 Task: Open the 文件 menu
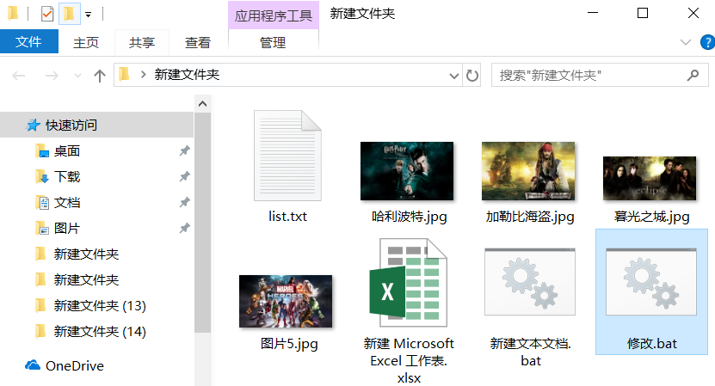click(28, 41)
